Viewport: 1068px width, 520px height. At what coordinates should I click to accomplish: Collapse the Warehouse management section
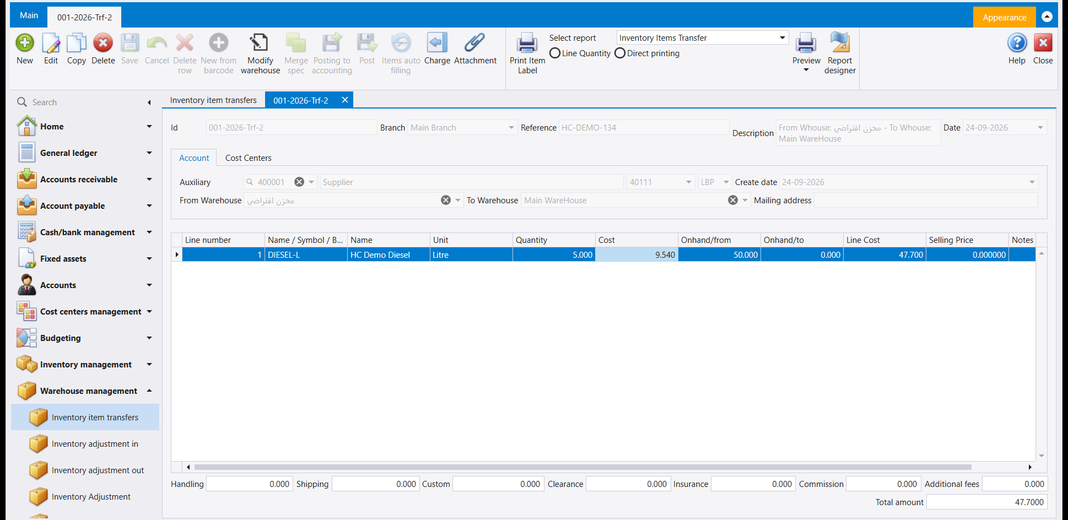click(149, 391)
